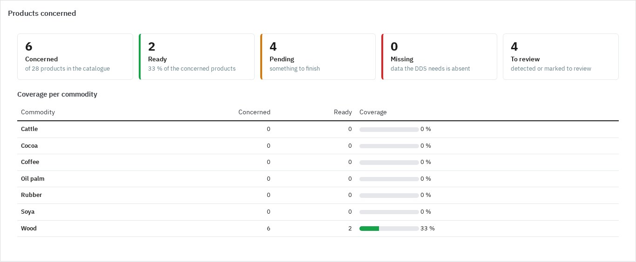The width and height of the screenshot is (636, 262).
Task: Select the Cattle commodity row
Action: pos(318,129)
